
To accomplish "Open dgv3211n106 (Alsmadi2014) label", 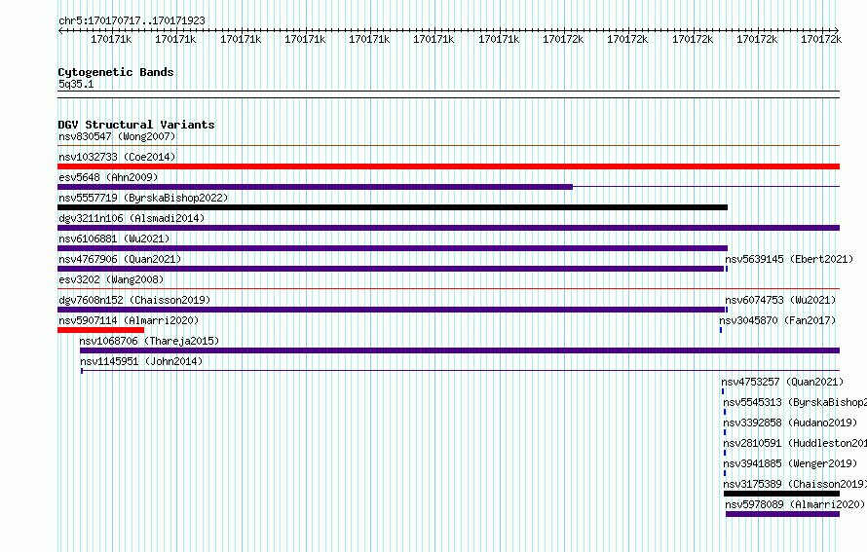I will (x=132, y=218).
